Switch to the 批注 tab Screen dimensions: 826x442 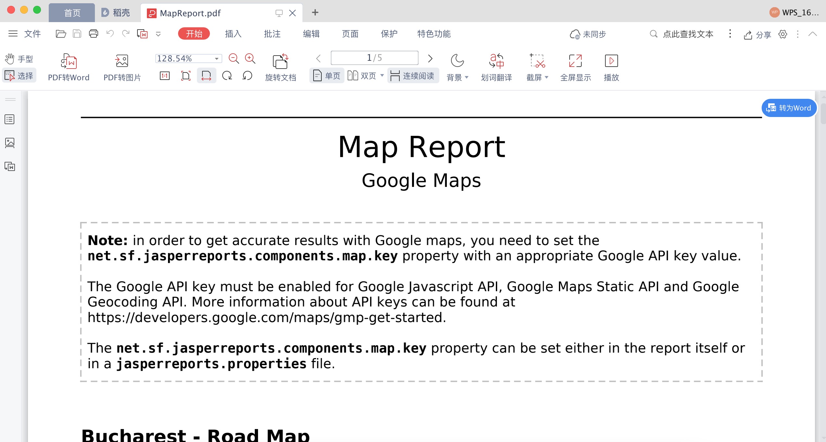coord(272,34)
